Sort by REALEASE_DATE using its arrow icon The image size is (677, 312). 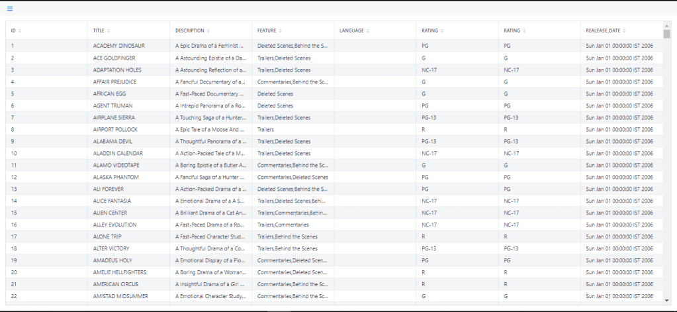tap(624, 31)
